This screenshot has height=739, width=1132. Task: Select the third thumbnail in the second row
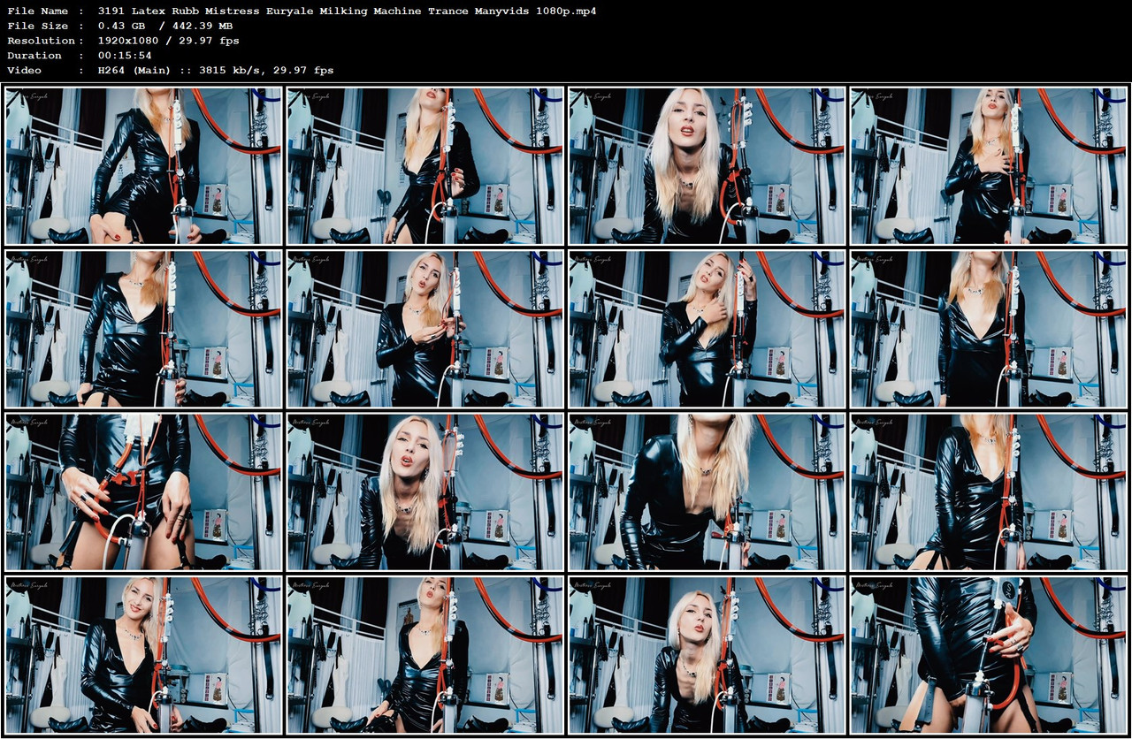point(707,329)
